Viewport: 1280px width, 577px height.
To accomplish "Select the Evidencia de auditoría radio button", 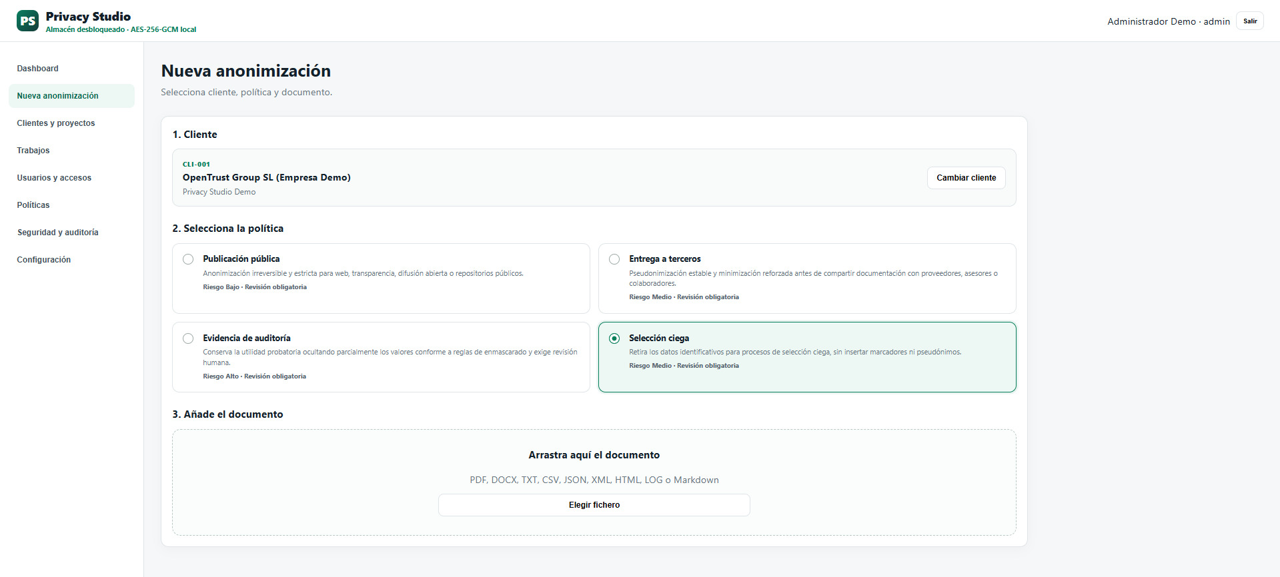I will coord(188,338).
